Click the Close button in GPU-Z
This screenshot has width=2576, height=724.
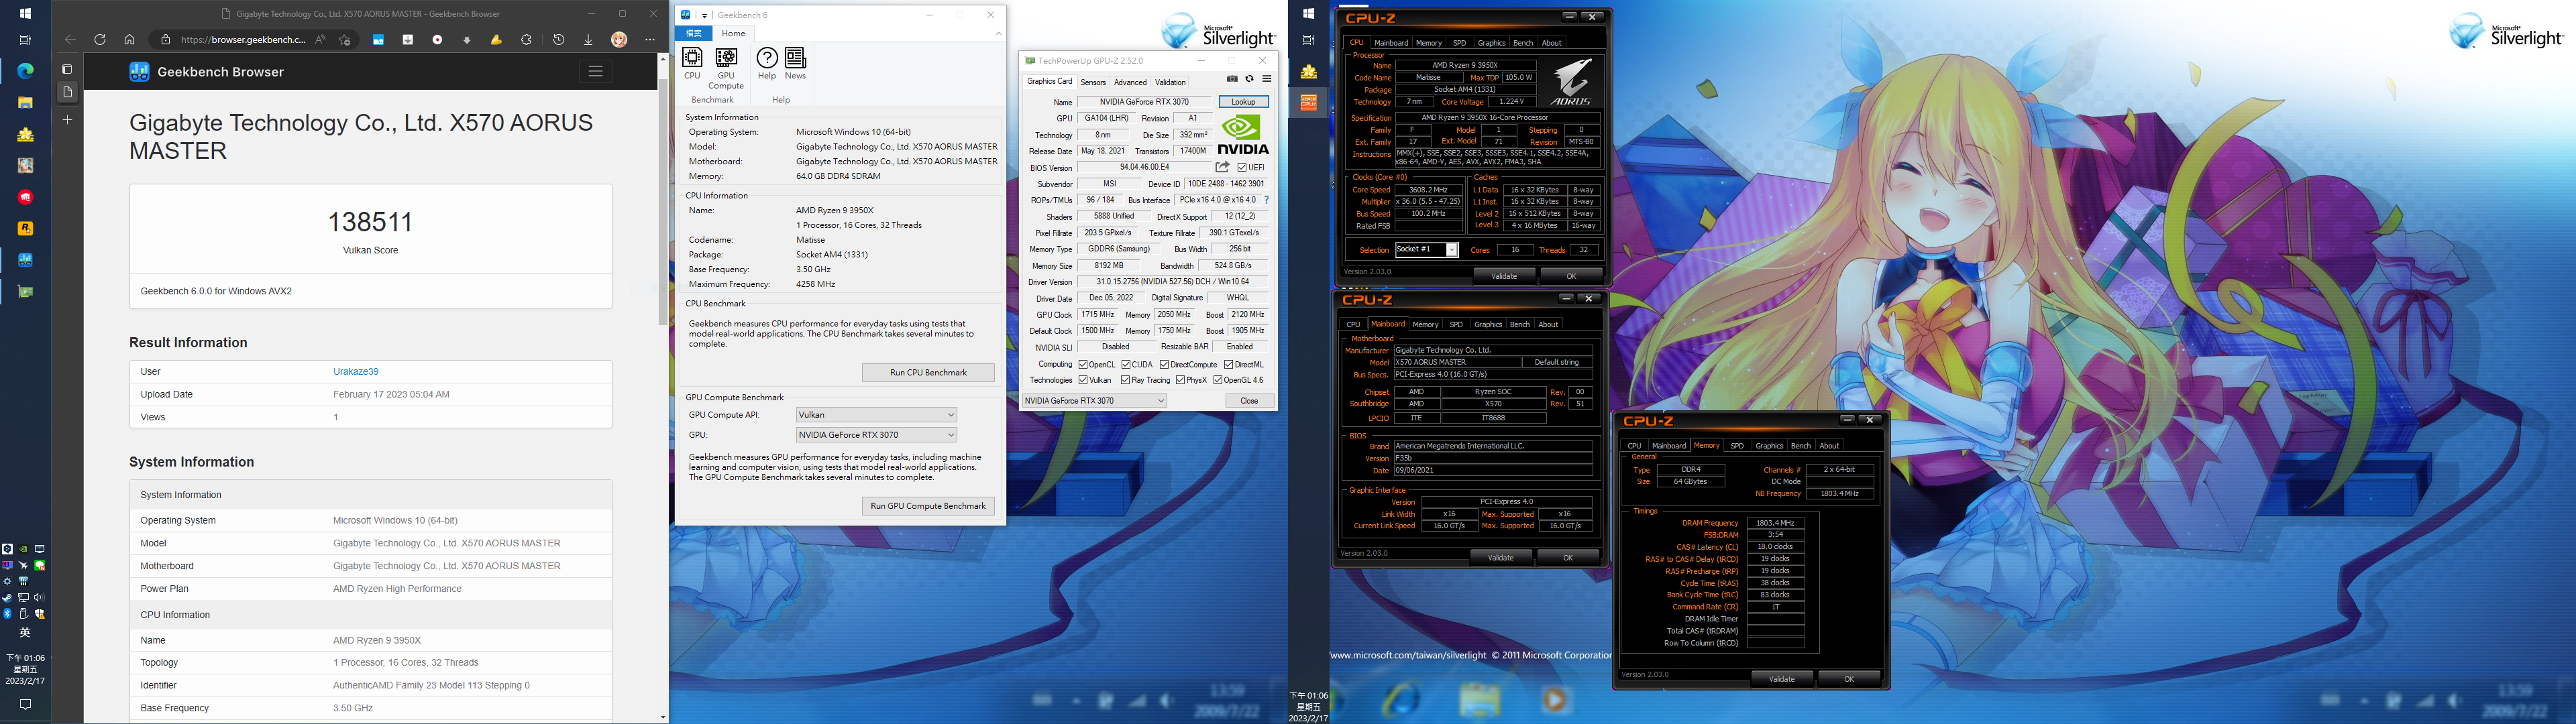(x=1249, y=401)
